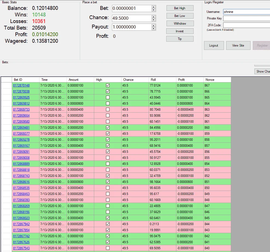Sort by the Time column header
This screenshot has height=252, width=270.
53,80
